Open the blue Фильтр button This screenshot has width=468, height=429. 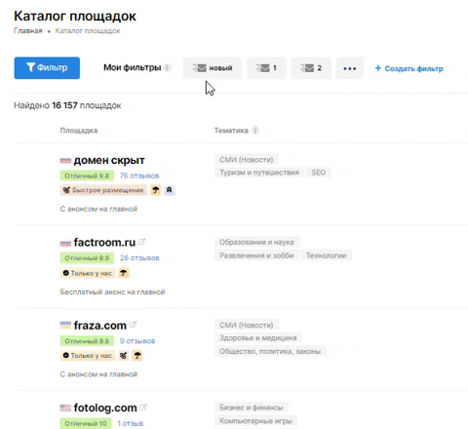(x=47, y=68)
